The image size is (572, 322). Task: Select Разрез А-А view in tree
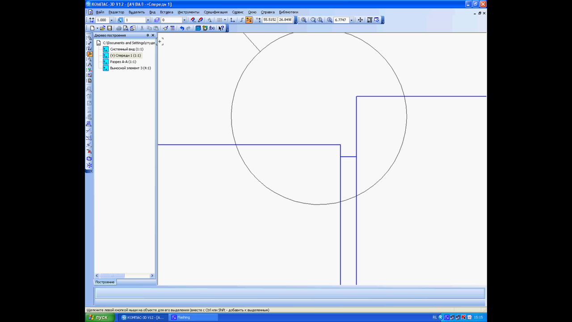tap(123, 62)
